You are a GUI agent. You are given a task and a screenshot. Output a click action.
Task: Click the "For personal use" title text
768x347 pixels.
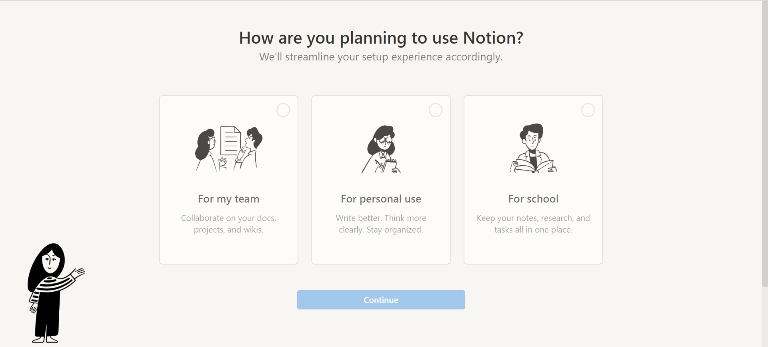pyautogui.click(x=381, y=199)
